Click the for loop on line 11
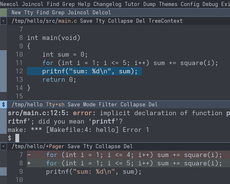This screenshot has width=230, height=184. pyautogui.click(x=130, y=63)
